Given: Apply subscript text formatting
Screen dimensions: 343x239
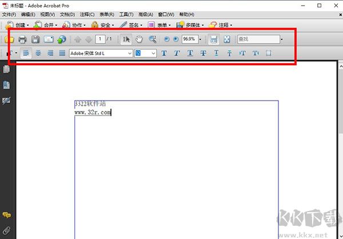Looking at the screenshot, I should pyautogui.click(x=229, y=53).
